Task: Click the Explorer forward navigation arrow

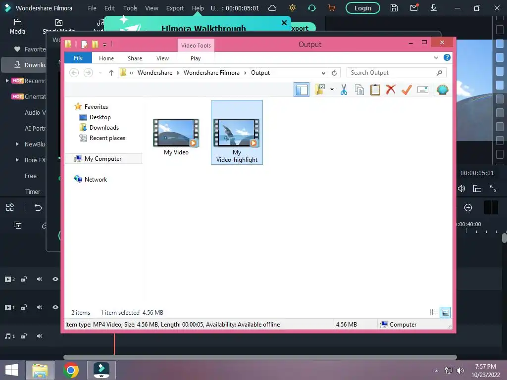Action: click(88, 73)
